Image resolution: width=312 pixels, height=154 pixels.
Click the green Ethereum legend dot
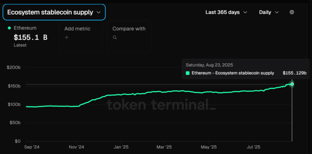(9, 28)
